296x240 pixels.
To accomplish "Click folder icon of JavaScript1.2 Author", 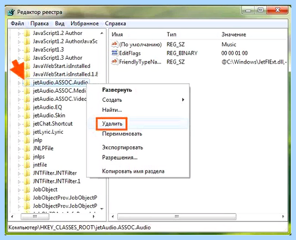I will (27, 34).
